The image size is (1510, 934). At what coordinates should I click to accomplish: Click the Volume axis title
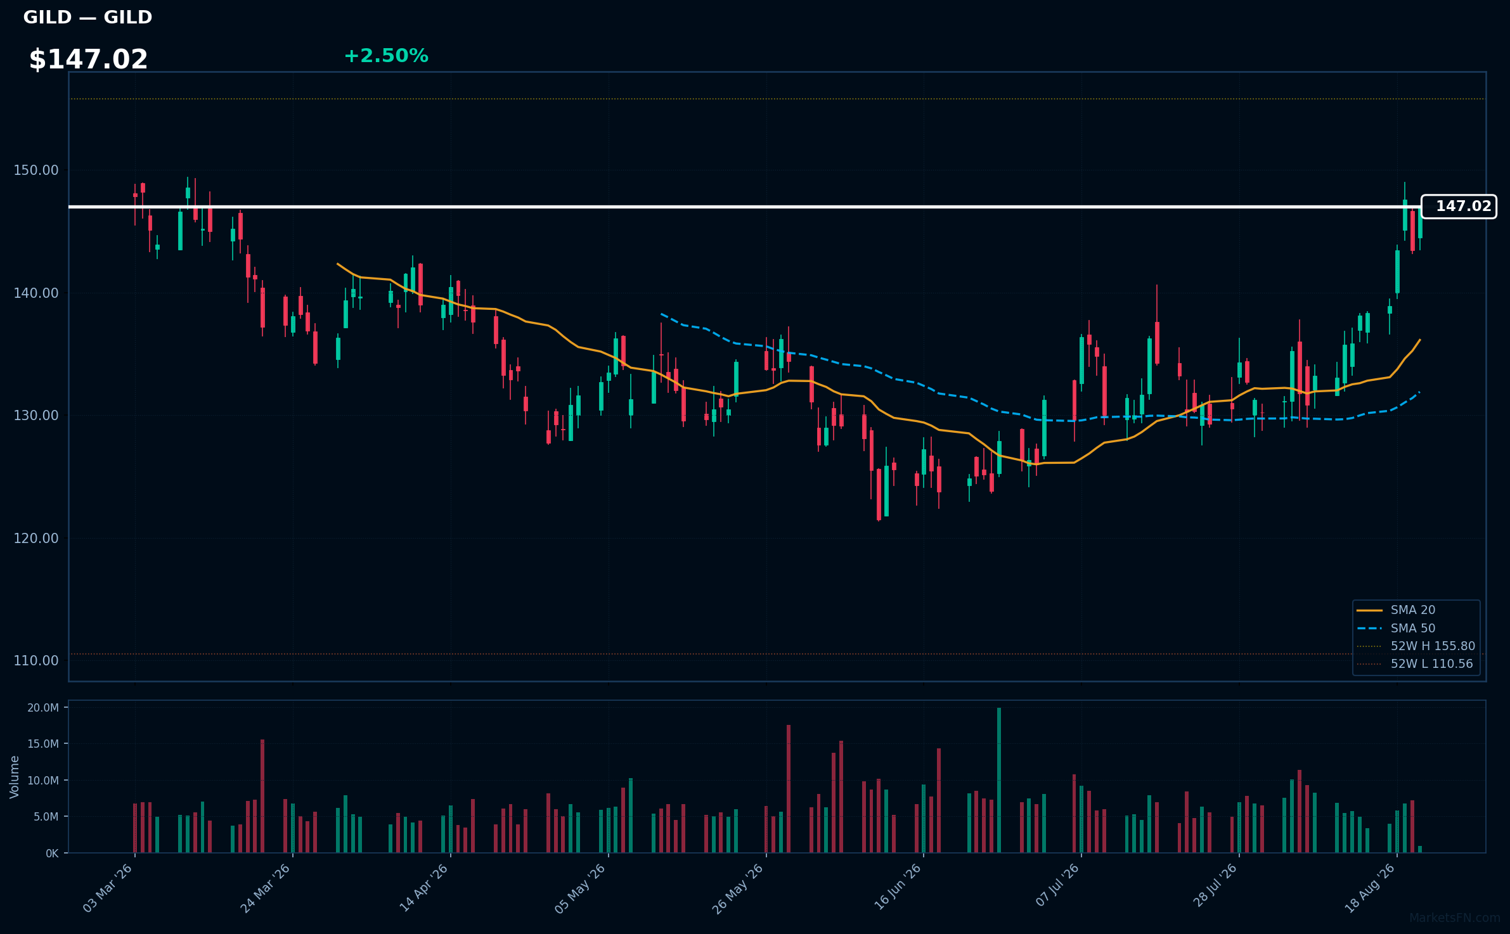pos(15,777)
